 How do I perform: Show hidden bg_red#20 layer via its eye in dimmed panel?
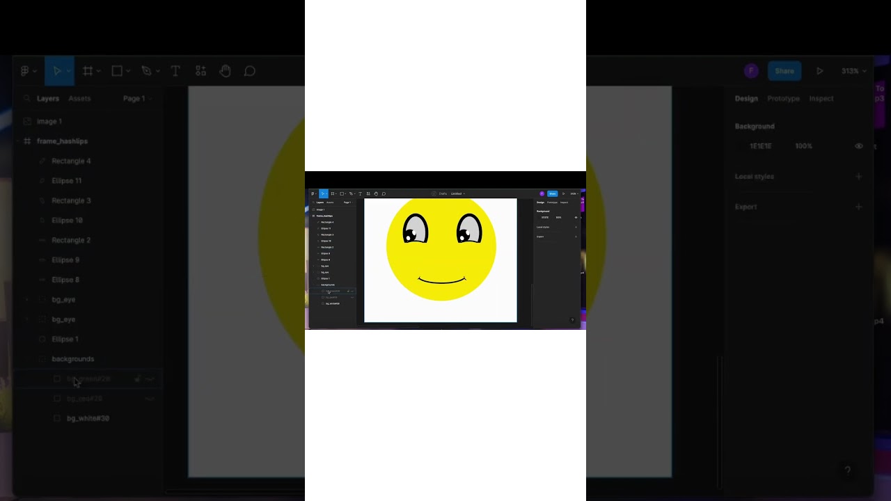pos(150,399)
